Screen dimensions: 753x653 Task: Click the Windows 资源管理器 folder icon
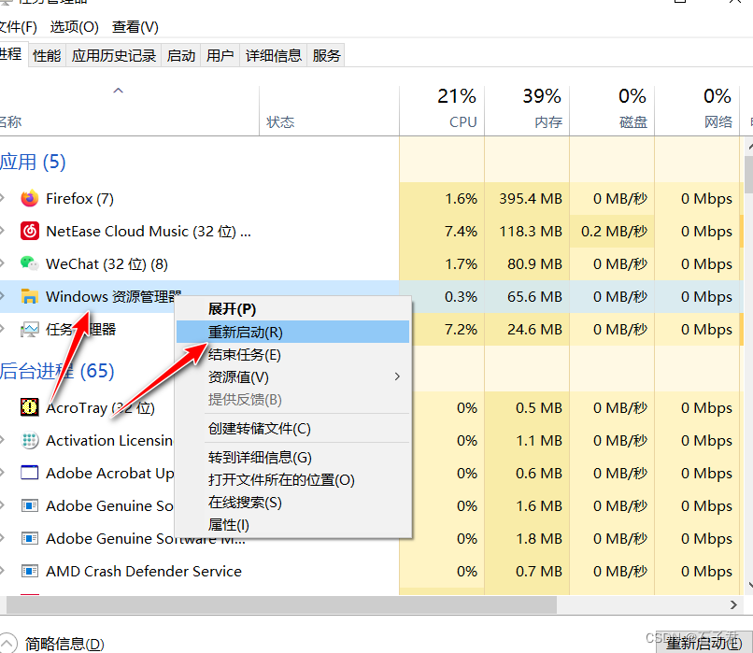pyautogui.click(x=29, y=296)
